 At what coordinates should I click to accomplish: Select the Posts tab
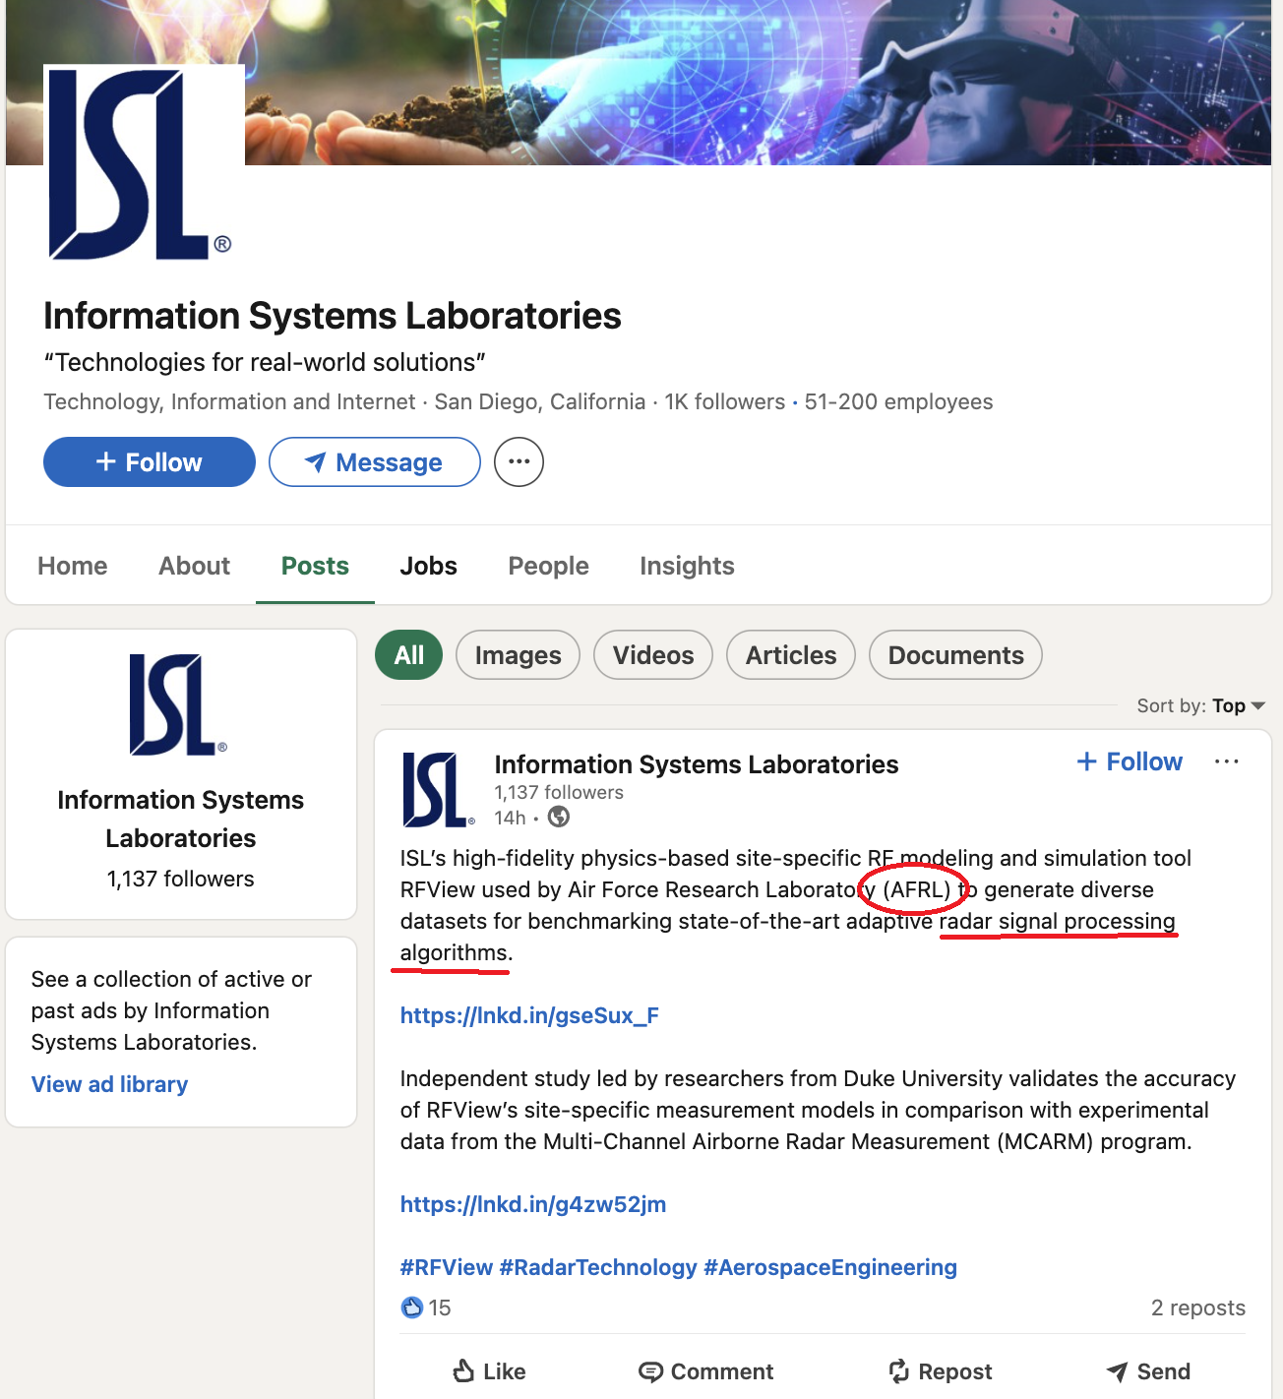click(x=315, y=566)
